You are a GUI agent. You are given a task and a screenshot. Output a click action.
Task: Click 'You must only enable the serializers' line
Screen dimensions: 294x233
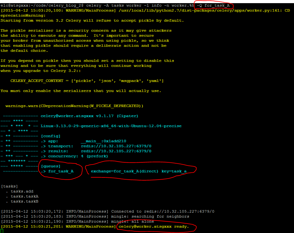(80, 91)
